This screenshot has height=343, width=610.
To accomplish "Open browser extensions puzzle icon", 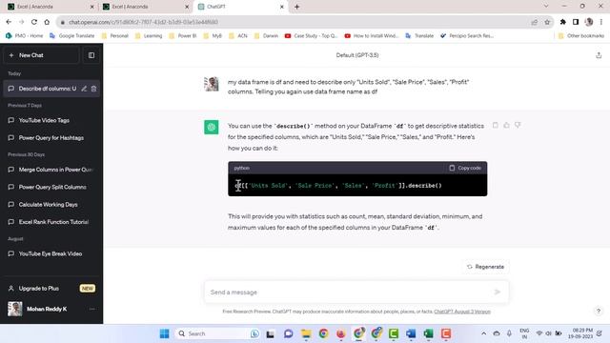I will (x=562, y=22).
